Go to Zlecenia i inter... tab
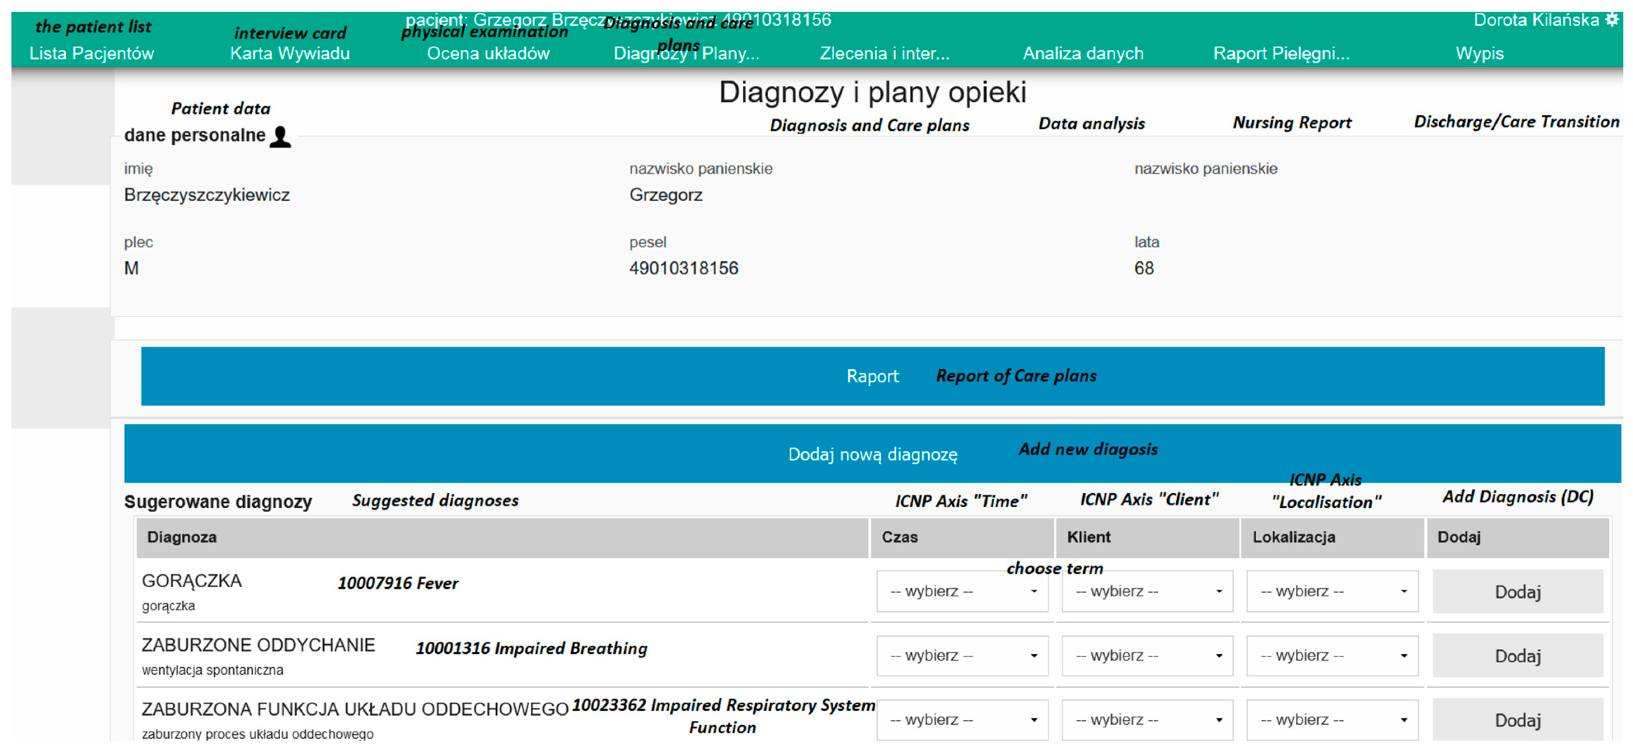This screenshot has width=1633, height=755. click(885, 53)
